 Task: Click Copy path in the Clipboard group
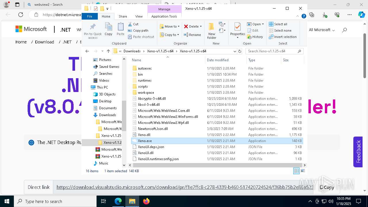click(x=138, y=30)
